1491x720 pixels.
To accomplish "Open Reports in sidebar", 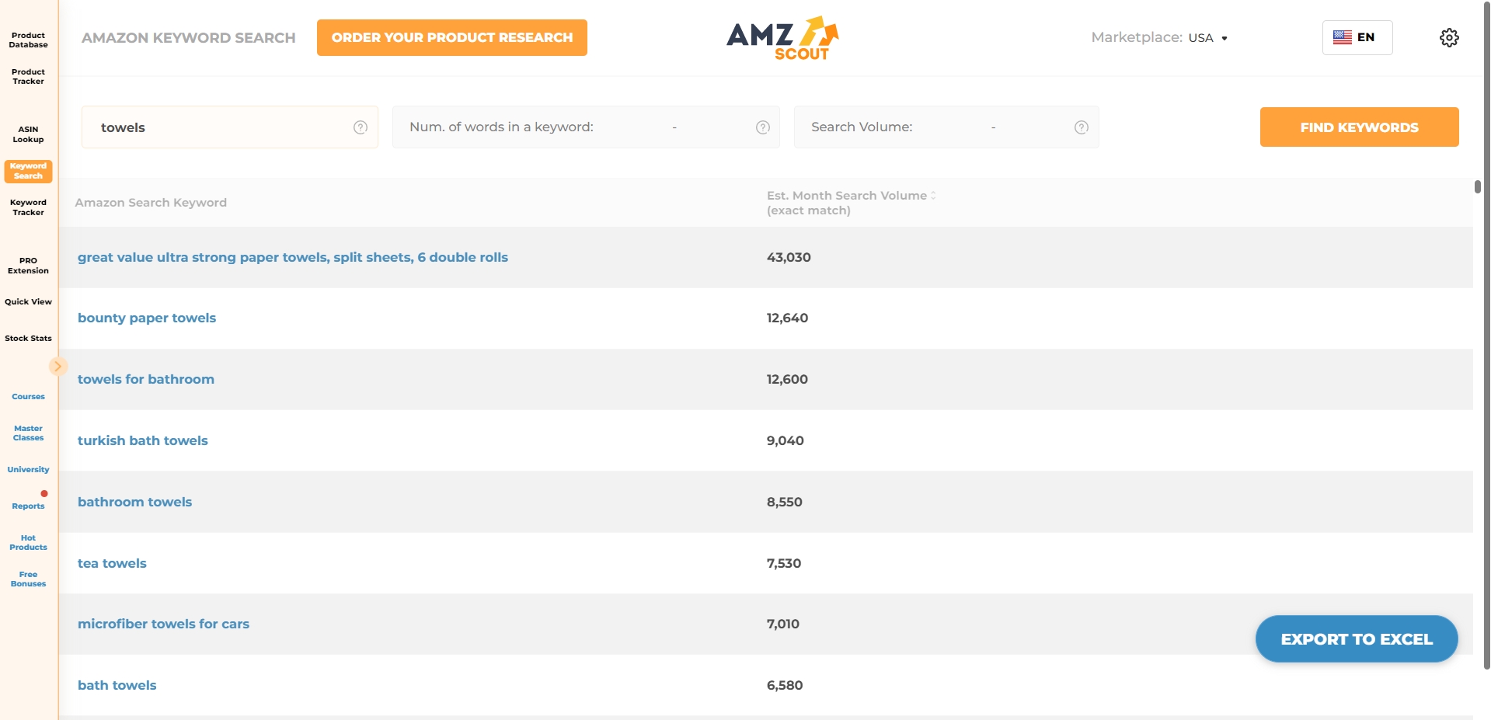I will point(28,506).
